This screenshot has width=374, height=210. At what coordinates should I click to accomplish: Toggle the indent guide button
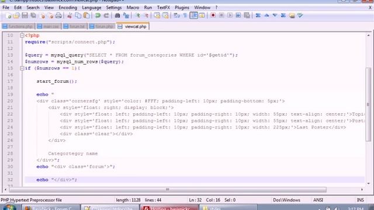[x=193, y=16]
